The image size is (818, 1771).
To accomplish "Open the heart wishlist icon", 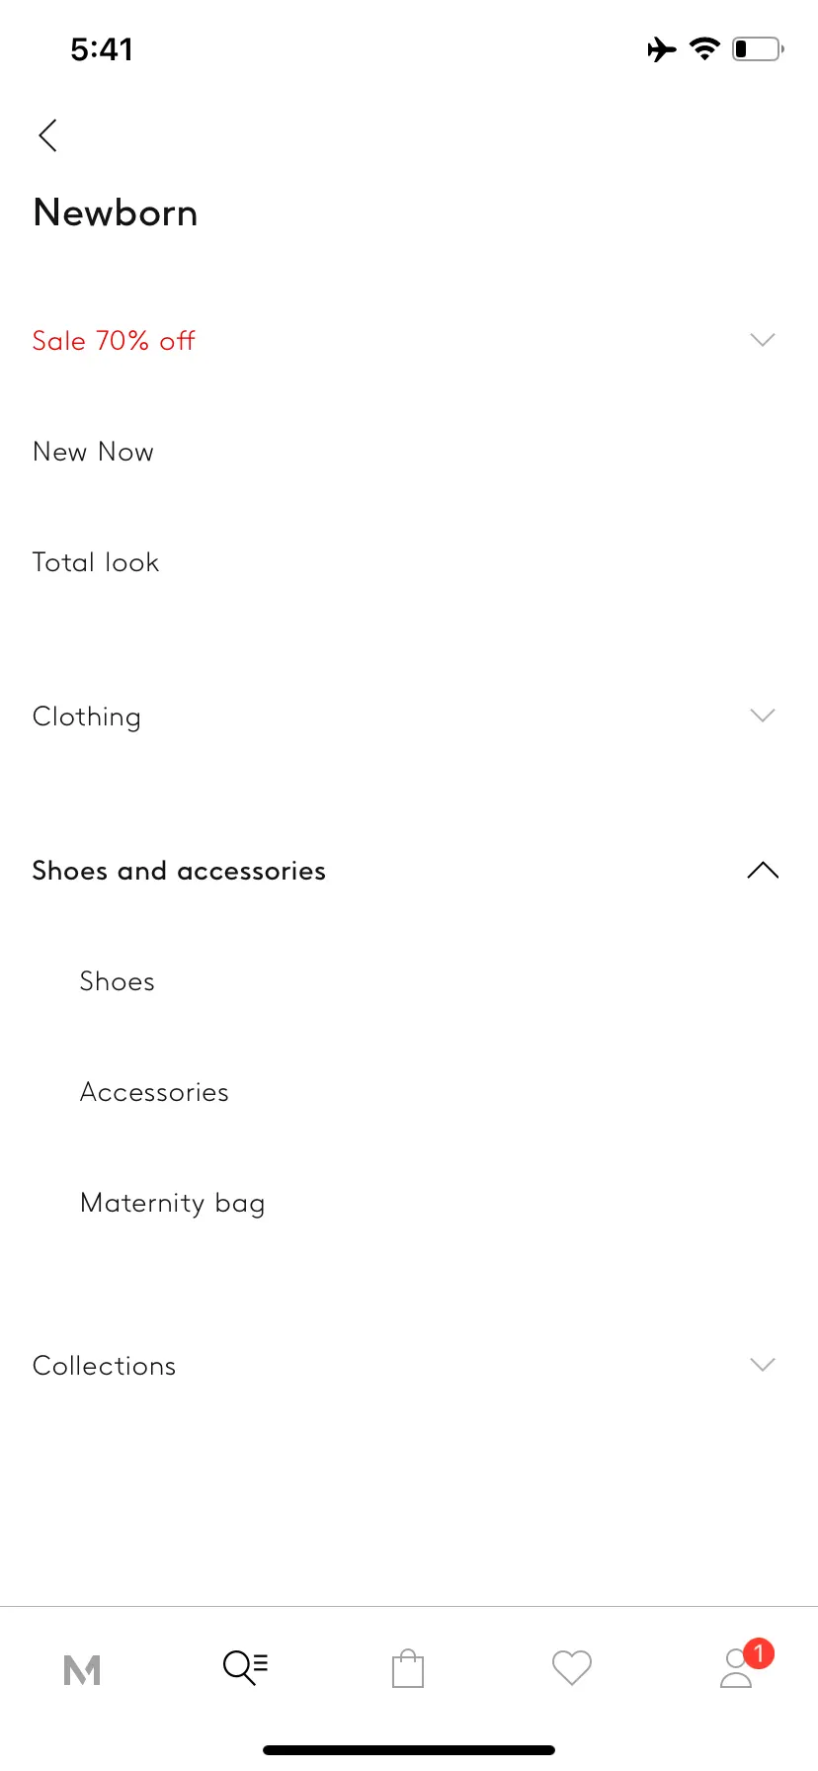I will tap(572, 1668).
